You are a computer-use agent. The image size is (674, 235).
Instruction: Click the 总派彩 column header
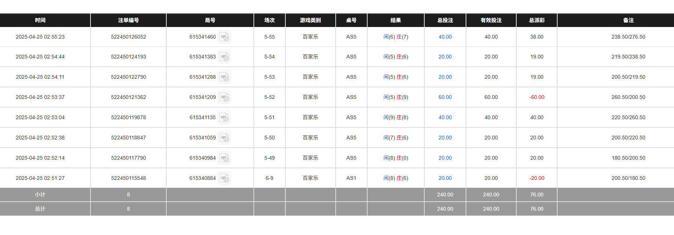(537, 20)
